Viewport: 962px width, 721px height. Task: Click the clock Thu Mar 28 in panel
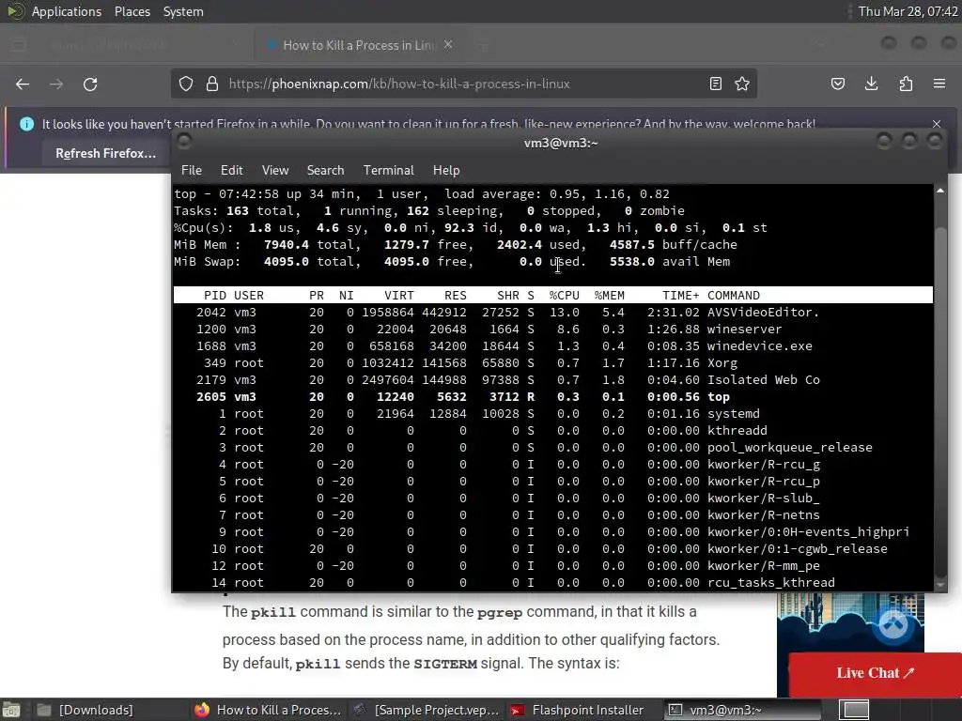point(908,11)
